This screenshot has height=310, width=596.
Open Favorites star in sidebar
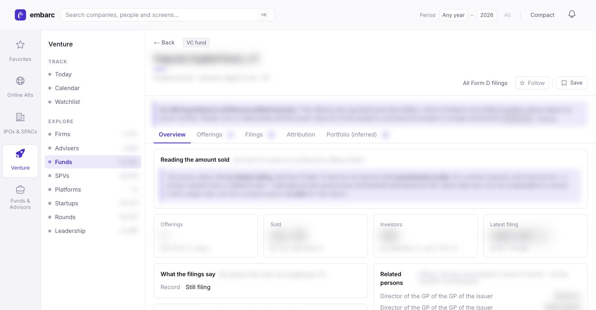20,51
